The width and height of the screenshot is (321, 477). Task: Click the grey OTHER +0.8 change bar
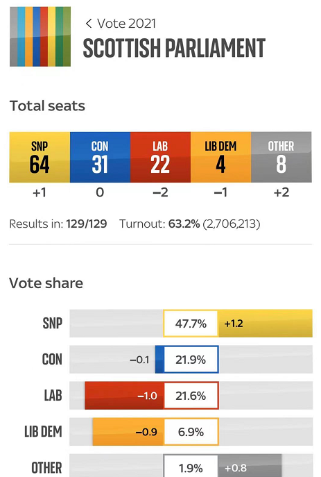[x=250, y=466]
